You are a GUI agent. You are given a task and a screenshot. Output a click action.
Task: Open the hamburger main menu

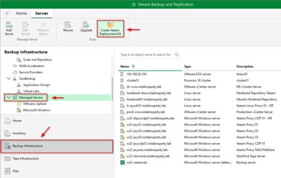coord(7,13)
